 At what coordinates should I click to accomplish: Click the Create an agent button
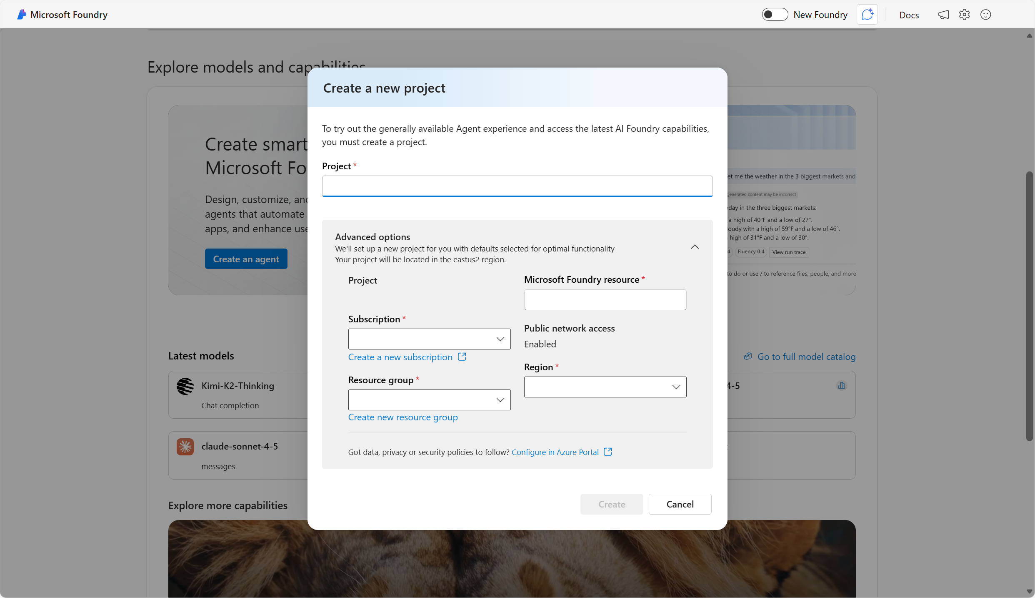pyautogui.click(x=246, y=259)
